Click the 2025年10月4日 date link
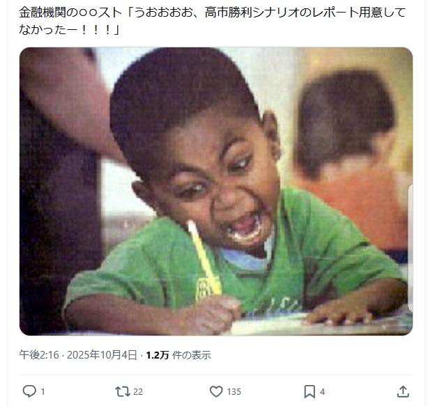The image size is (435, 408). pos(102,355)
